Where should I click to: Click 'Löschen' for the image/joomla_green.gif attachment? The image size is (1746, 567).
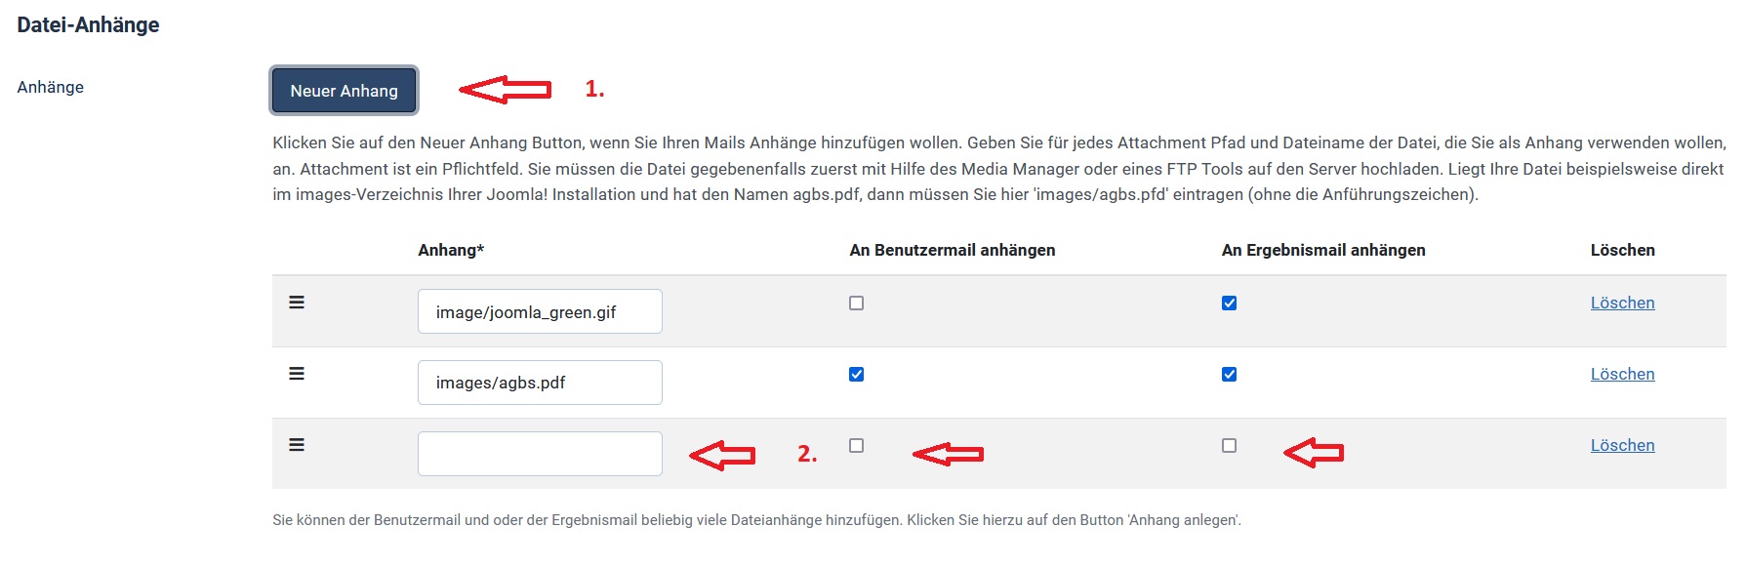click(x=1621, y=303)
